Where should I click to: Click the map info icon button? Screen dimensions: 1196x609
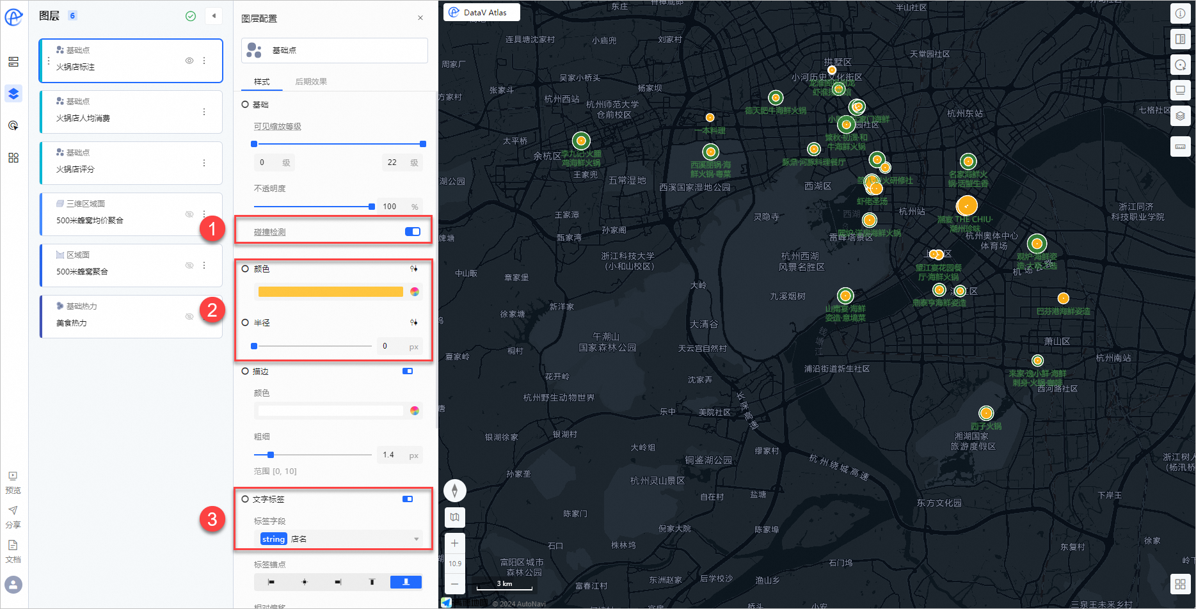[x=1181, y=13]
